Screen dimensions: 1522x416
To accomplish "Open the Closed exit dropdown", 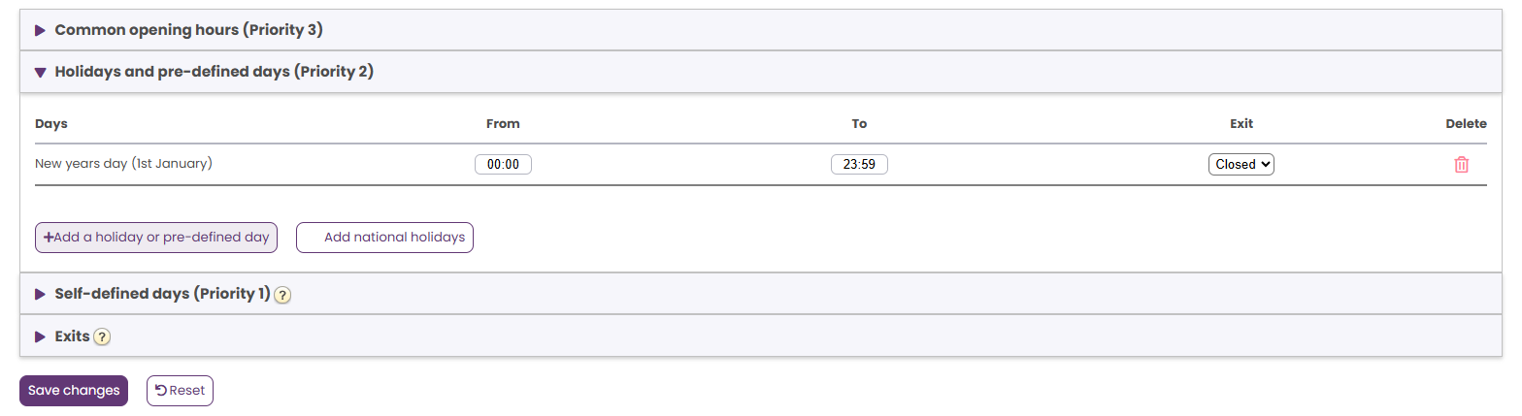I will (x=1241, y=165).
